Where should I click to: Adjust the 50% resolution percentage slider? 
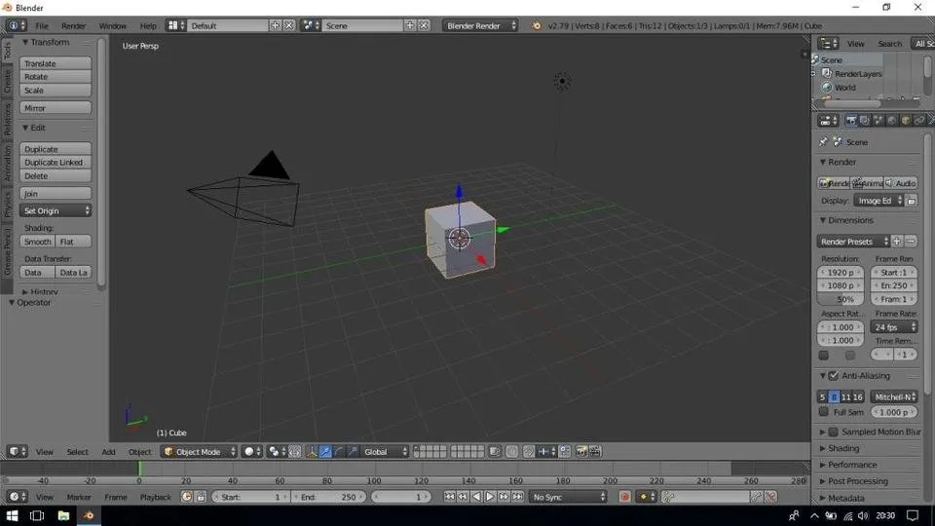(841, 299)
